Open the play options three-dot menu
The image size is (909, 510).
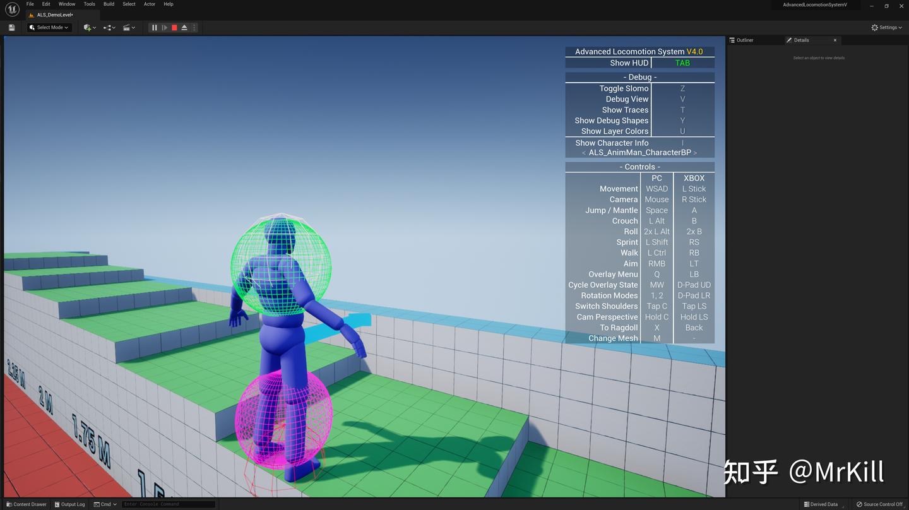pos(194,28)
